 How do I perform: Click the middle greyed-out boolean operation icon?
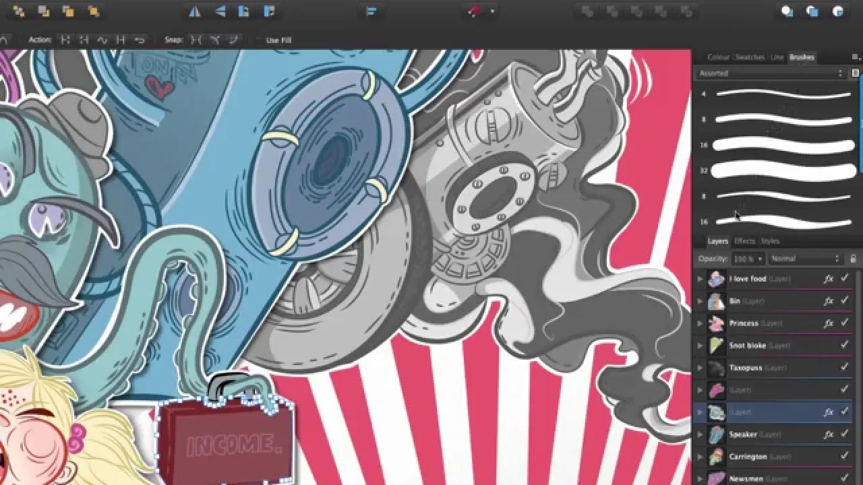(x=637, y=11)
